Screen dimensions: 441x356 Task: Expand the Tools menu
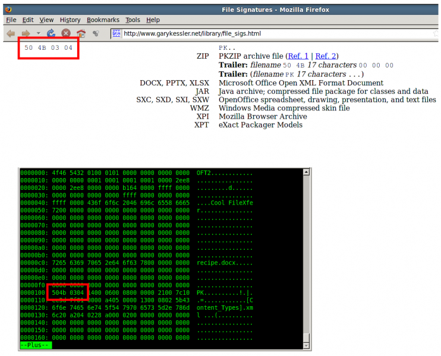tap(133, 20)
